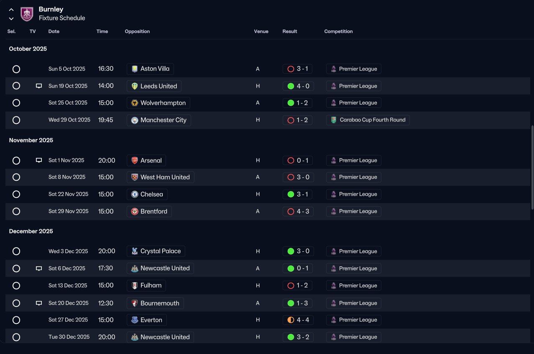534x354 pixels.
Task: Click the Burnley club crest
Action: (x=27, y=14)
